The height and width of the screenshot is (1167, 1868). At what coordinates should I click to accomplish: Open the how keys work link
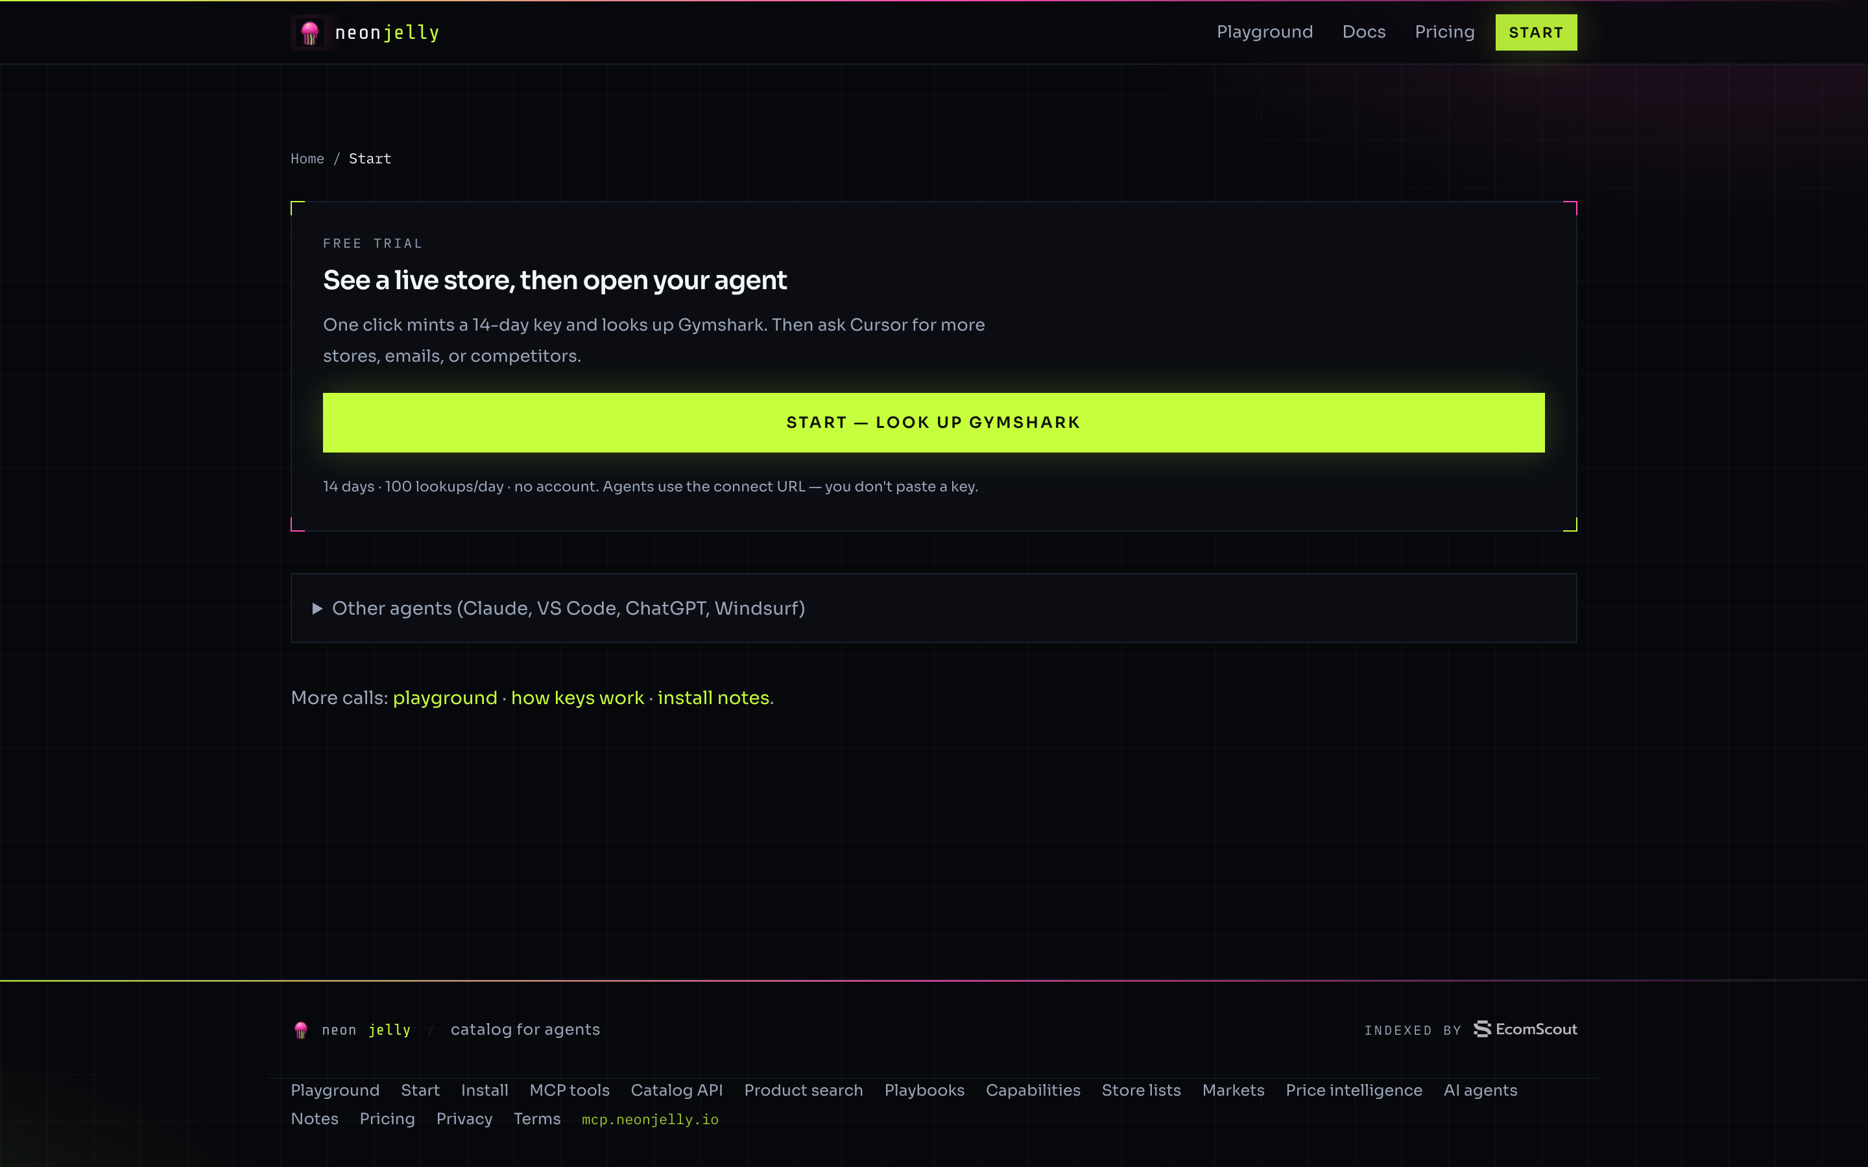coord(577,698)
